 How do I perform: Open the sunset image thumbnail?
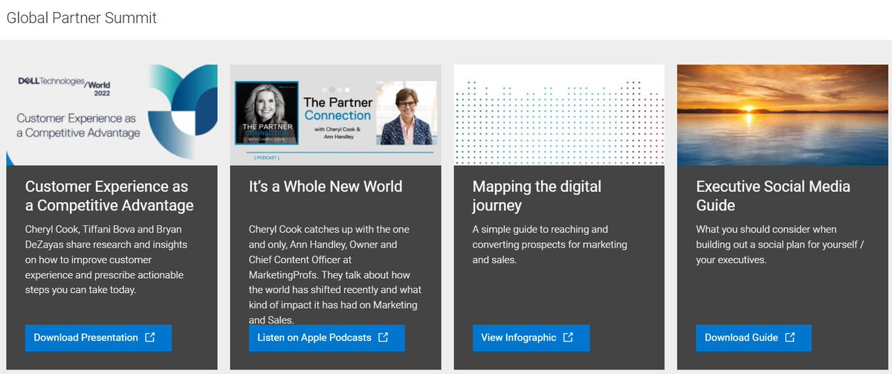tap(784, 115)
